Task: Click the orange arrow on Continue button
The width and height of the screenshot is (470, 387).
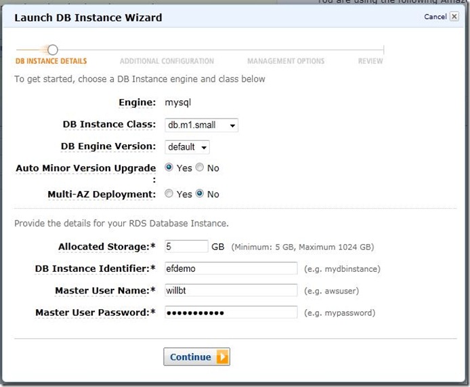Action: (221, 357)
